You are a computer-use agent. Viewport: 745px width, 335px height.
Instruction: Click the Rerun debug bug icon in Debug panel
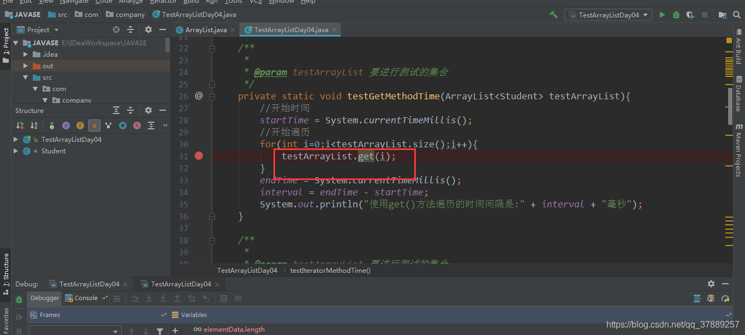click(x=19, y=300)
